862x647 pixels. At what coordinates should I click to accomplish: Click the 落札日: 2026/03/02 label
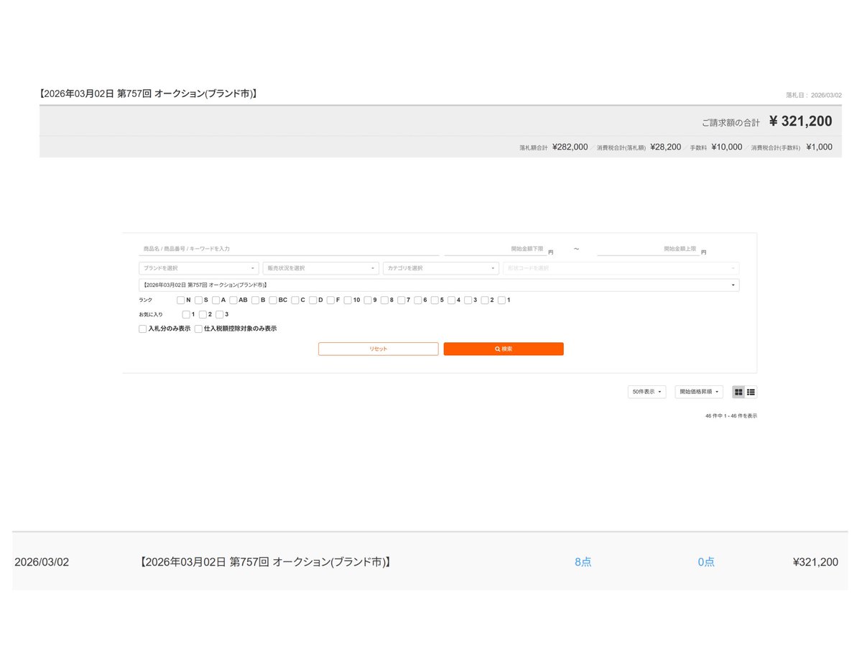tap(814, 95)
